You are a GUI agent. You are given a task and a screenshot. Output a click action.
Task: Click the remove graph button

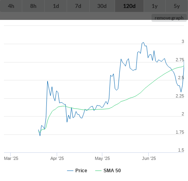[x=169, y=18]
